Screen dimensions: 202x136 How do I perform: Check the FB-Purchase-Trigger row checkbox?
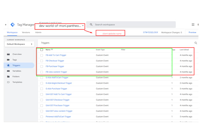point(42,66)
